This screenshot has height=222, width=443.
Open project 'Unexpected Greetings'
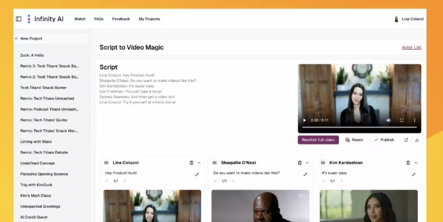coord(40,207)
